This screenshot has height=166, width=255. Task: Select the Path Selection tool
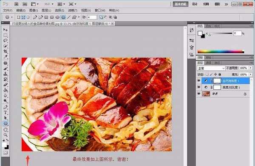(6, 118)
